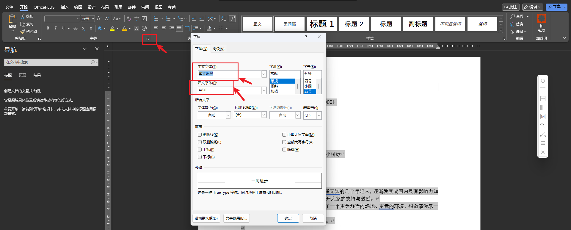This screenshot has height=230, width=571.
Task: Check the Double strikethrough (双删除线) checkbox
Action: click(x=200, y=142)
